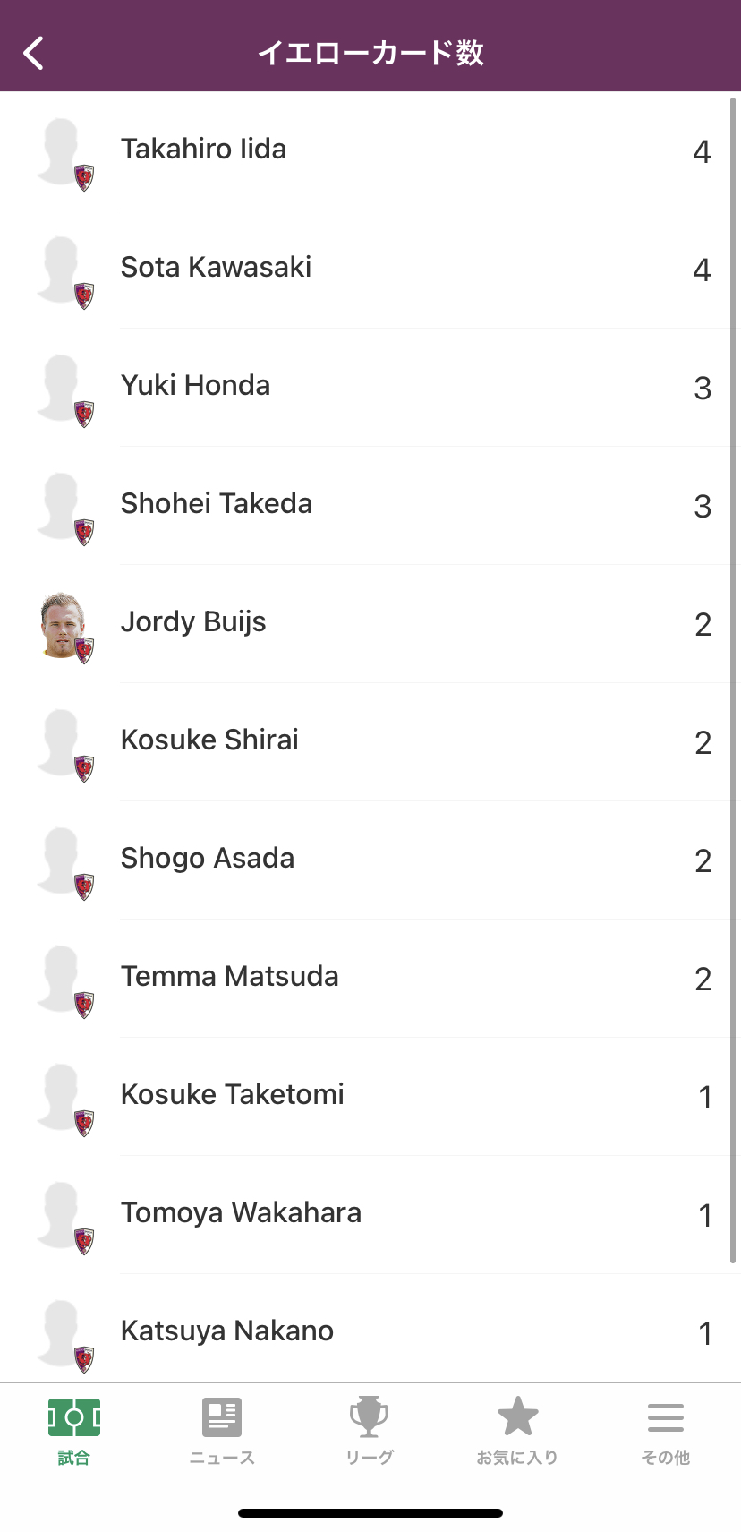741x1532 pixels.
Task: Tap Sota Kawasaki avatar icon
Action: click(x=63, y=270)
